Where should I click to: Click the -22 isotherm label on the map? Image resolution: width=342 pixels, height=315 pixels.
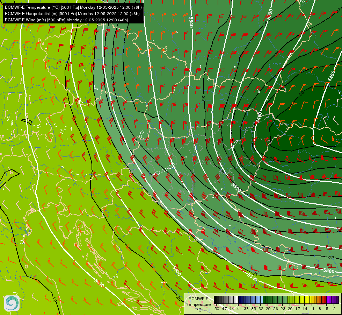click(331, 258)
